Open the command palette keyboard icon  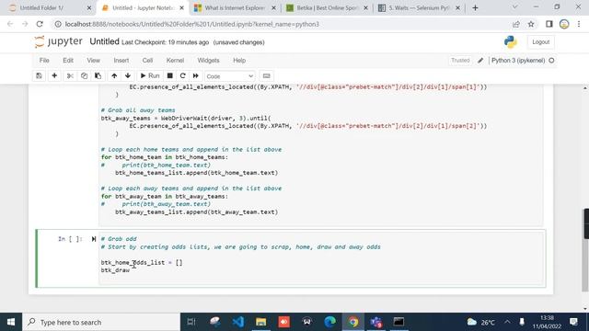point(266,75)
